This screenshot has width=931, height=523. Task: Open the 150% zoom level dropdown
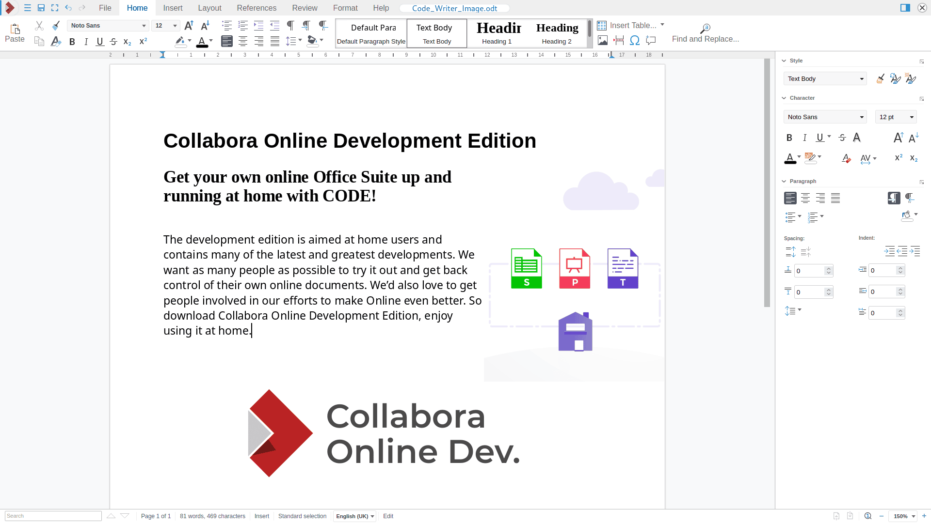coord(903,516)
